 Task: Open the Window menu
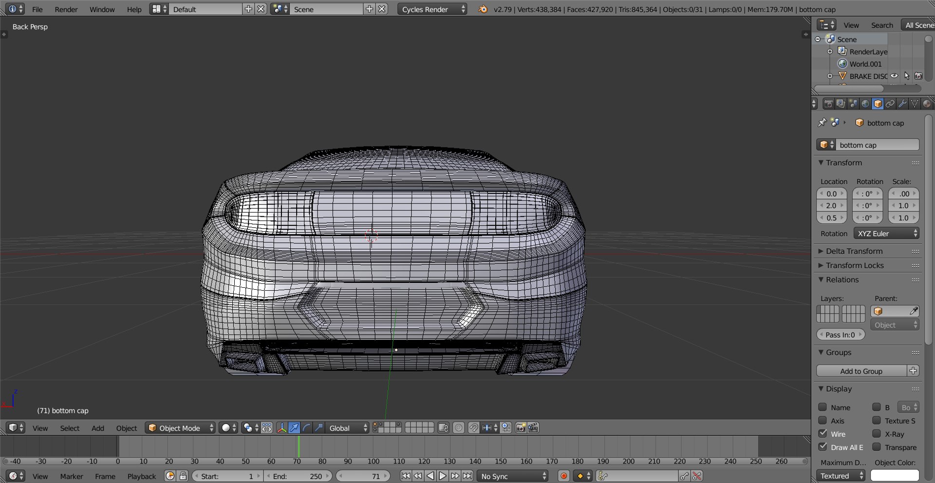pyautogui.click(x=102, y=9)
